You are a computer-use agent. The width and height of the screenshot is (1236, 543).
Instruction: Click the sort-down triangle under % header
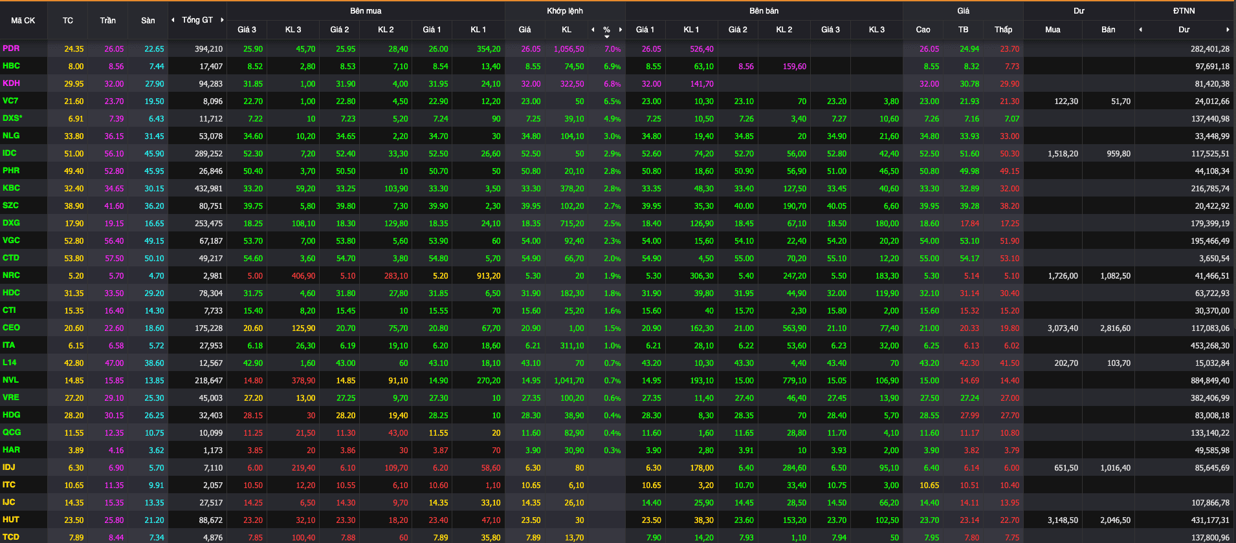[606, 37]
